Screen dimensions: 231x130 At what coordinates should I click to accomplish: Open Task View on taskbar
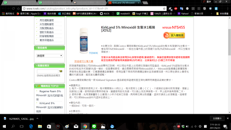click(x=22, y=126)
